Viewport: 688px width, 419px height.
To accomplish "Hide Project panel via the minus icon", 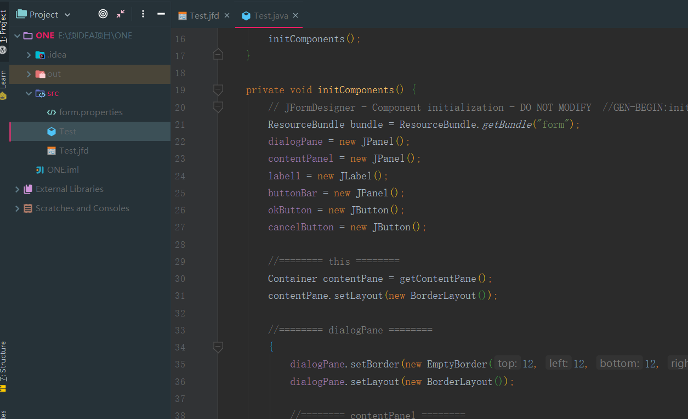I will point(161,14).
